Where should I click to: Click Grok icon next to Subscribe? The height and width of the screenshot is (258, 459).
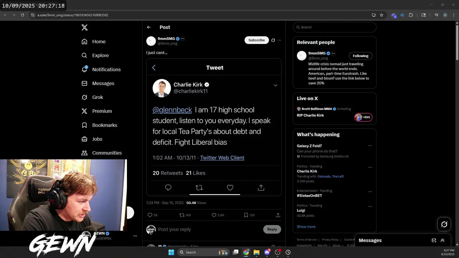pyautogui.click(x=273, y=40)
